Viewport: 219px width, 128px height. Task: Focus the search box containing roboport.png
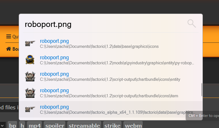click(102, 24)
